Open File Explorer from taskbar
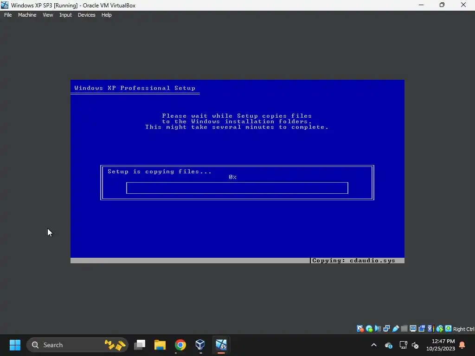 pos(160,345)
